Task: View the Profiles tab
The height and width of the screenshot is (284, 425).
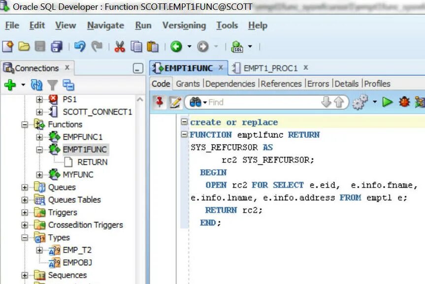Action: (377, 84)
